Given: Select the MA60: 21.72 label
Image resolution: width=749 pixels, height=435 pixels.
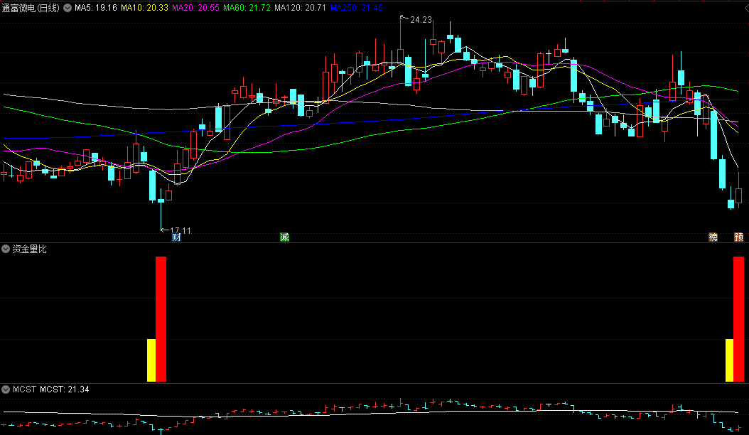Looking at the screenshot, I should pyautogui.click(x=247, y=8).
